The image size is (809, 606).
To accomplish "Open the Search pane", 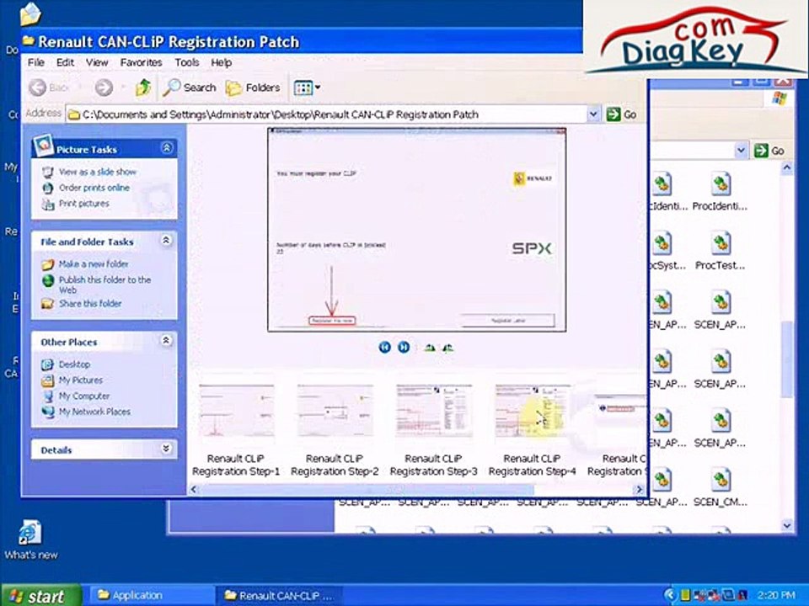I will coord(189,88).
